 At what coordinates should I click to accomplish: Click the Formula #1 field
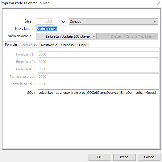98,54
